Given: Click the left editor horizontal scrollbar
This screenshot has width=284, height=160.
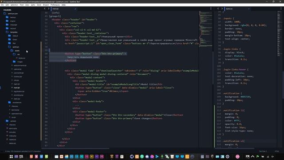Looking at the screenshot, I should coord(76,148).
